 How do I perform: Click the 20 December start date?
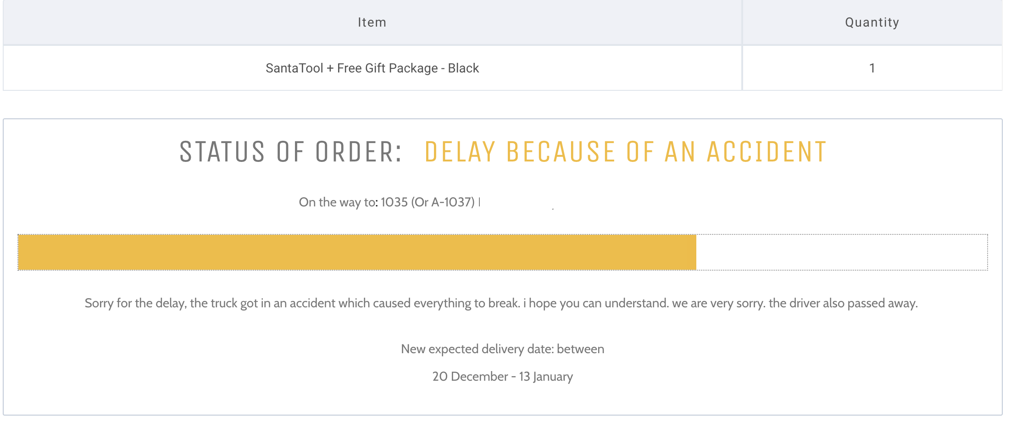click(470, 377)
